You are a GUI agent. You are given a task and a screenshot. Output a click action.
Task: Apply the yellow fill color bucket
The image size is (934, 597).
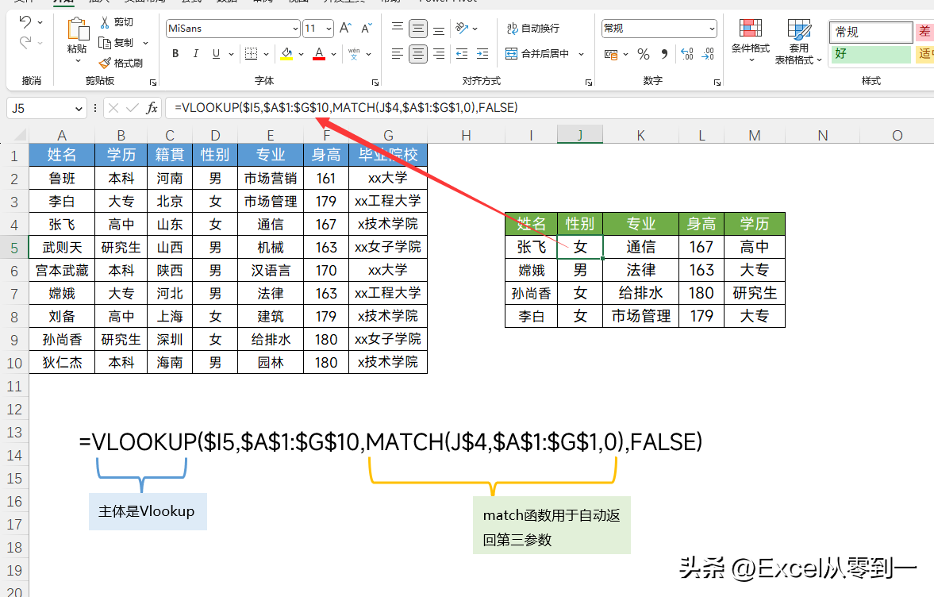tap(286, 54)
